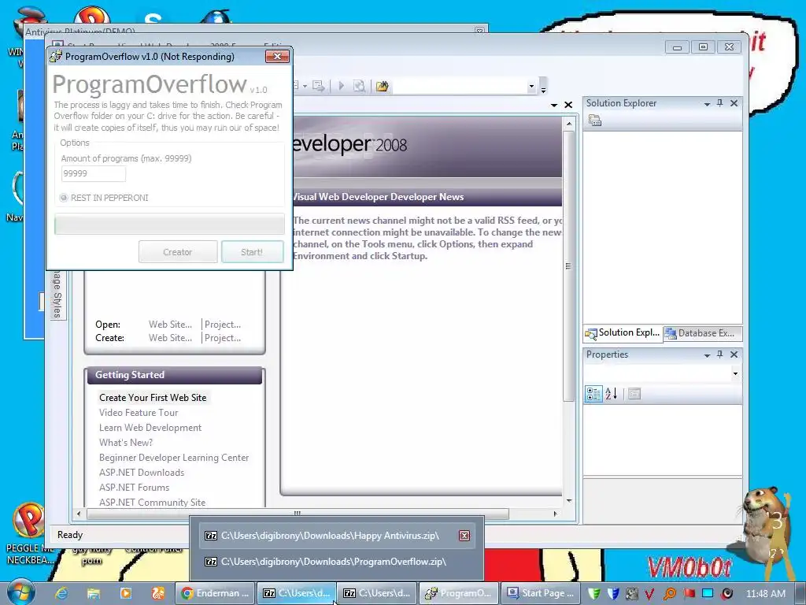Image resolution: width=806 pixels, height=605 pixels.
Task: Close the Solution Explorer panel
Action: (x=734, y=103)
